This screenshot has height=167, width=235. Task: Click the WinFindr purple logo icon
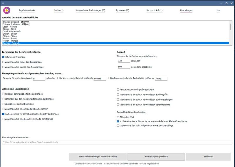tap(6, 11)
